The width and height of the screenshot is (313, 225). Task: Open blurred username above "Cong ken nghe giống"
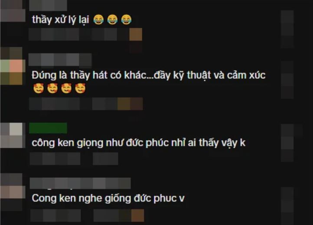coord(80,183)
